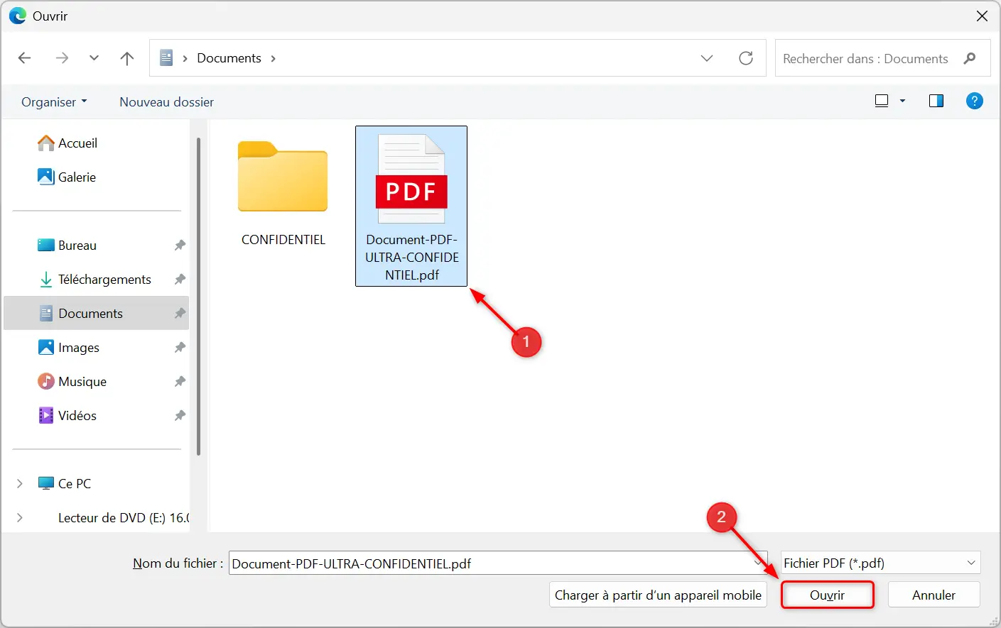Click the pin icon beside Documents
Image resolution: width=1001 pixels, height=628 pixels.
180,314
